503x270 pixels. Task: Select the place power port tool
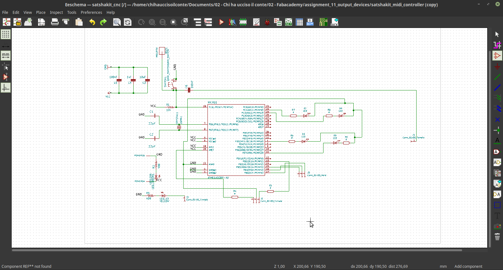tap(497, 66)
